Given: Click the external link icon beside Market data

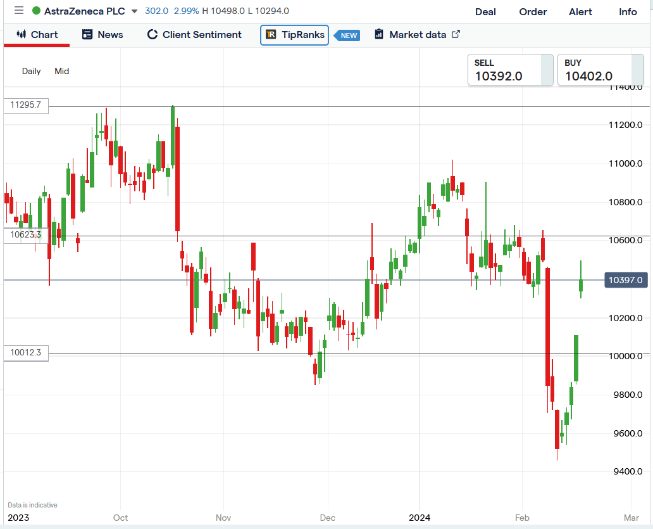Looking at the screenshot, I should point(456,34).
